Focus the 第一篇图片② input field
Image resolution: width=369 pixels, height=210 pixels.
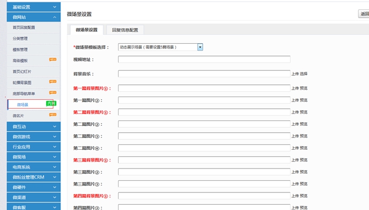204,100
